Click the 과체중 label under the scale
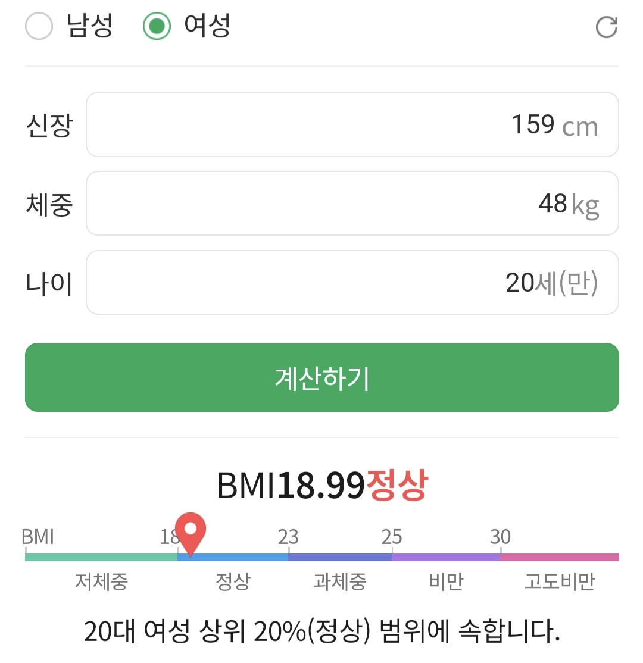 (340, 581)
